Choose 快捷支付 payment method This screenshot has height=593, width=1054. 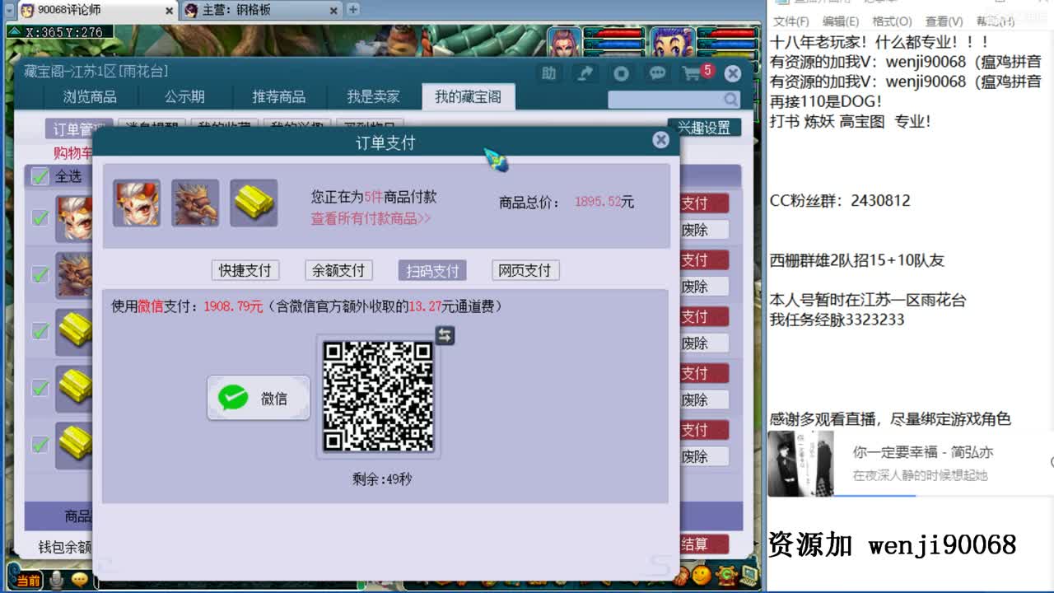click(245, 270)
